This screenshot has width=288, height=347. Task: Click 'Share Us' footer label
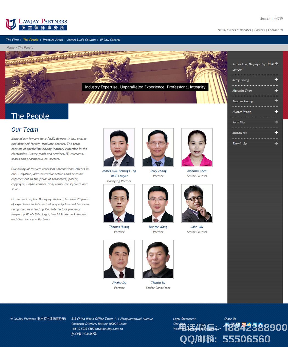tap(230, 319)
